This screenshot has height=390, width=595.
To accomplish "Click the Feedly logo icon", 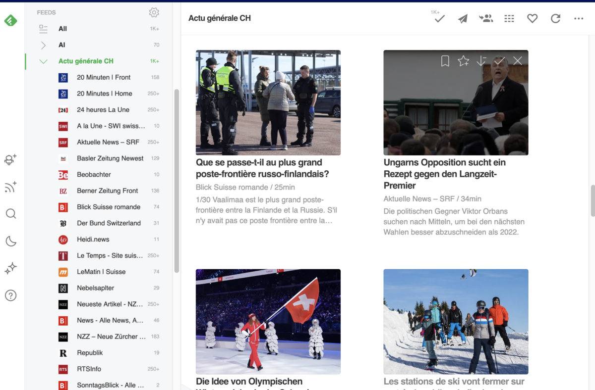I will click(x=10, y=21).
